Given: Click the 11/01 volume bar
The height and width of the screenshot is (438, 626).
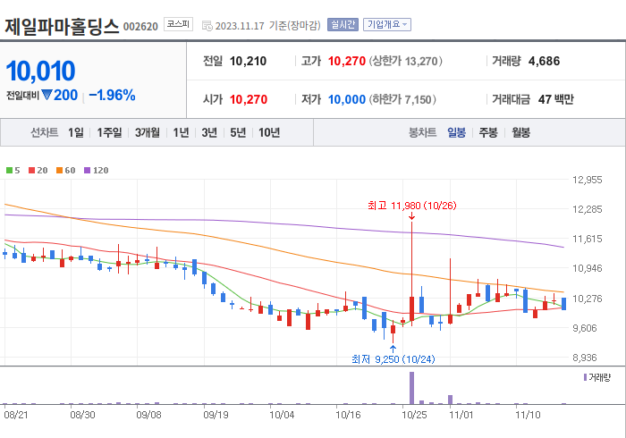Looking at the screenshot, I should [451, 400].
